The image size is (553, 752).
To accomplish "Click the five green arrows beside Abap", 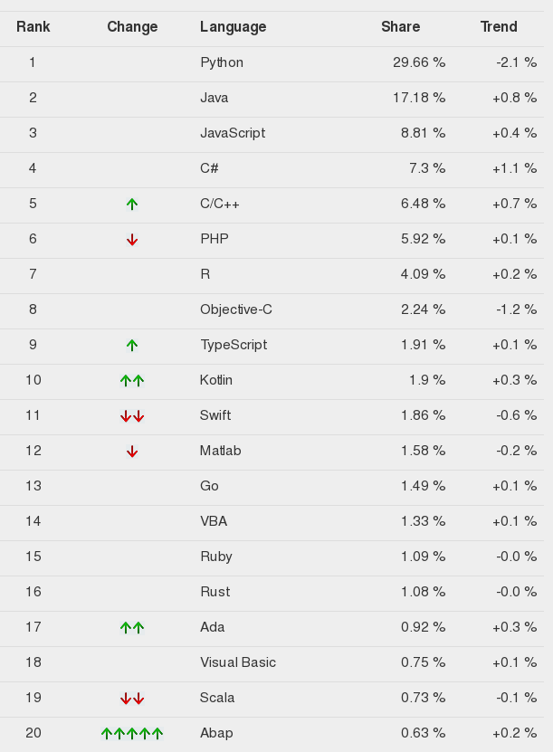I will click(132, 733).
